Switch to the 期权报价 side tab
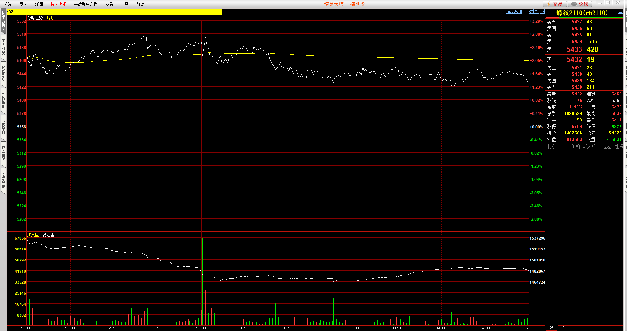 pyautogui.click(x=3, y=100)
